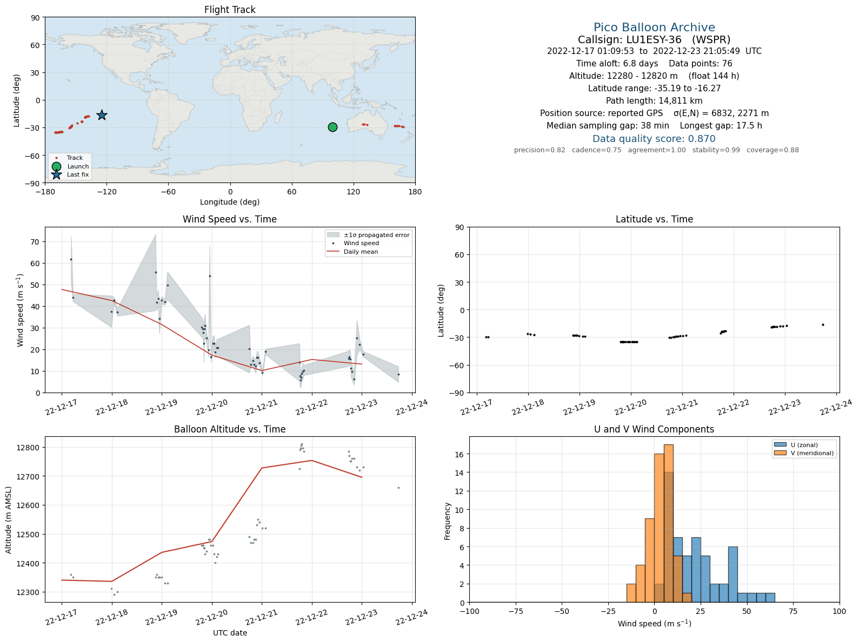Select the Callsign: LU1ESY-36 (WSPR) line
The height and width of the screenshot is (642, 859).
point(654,39)
